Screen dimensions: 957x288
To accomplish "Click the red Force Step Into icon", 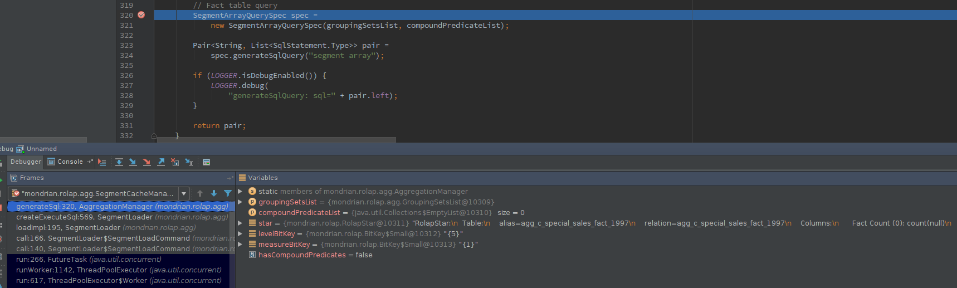I will point(147,162).
